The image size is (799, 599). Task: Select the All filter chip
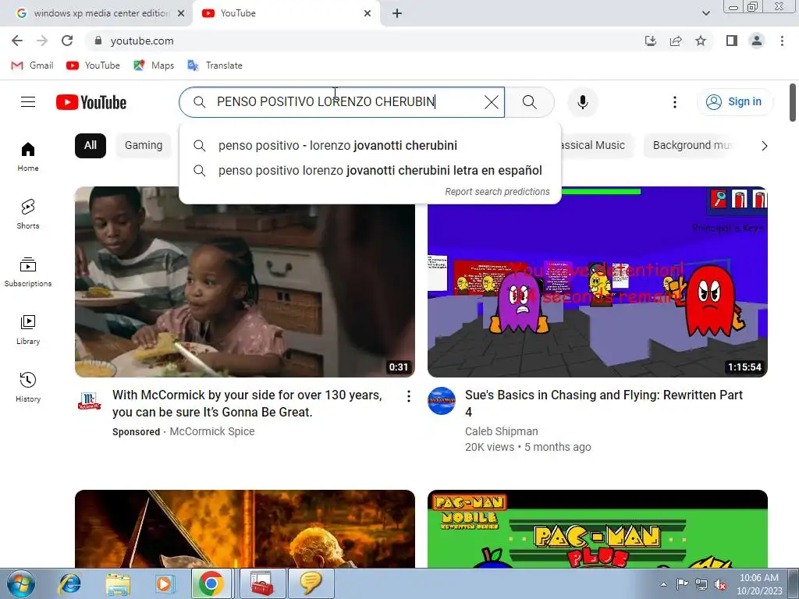coord(91,146)
